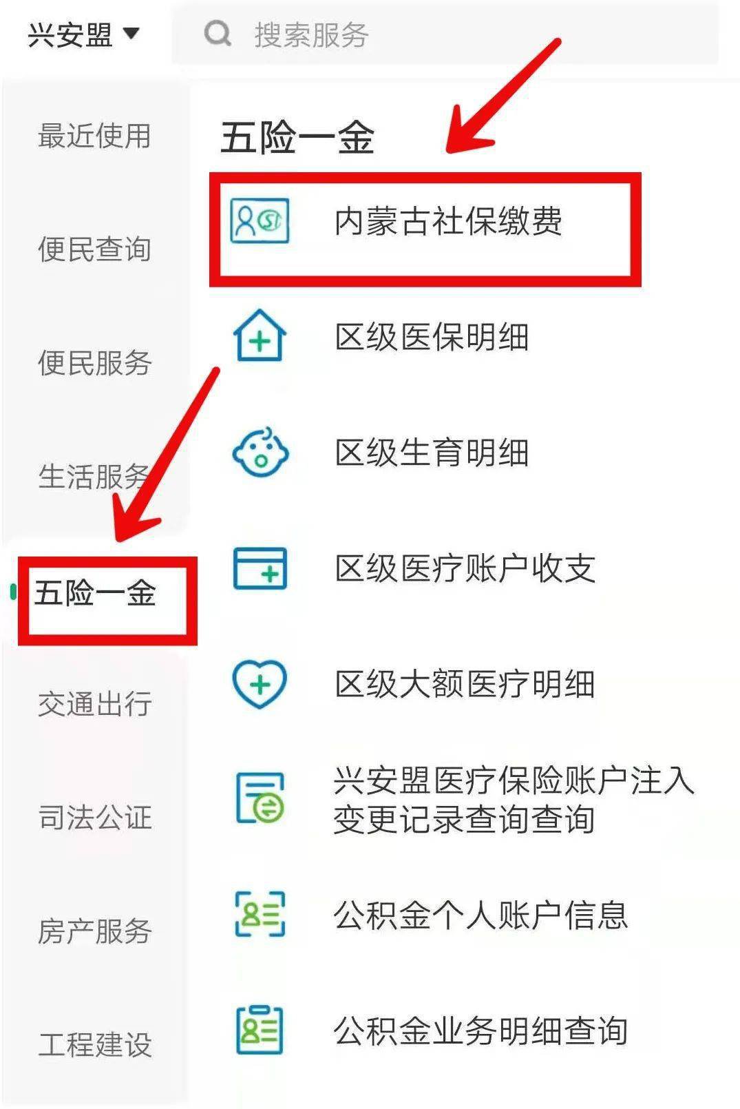
Task: Switch to 便民服务 sidebar tab
Action: coord(94,363)
